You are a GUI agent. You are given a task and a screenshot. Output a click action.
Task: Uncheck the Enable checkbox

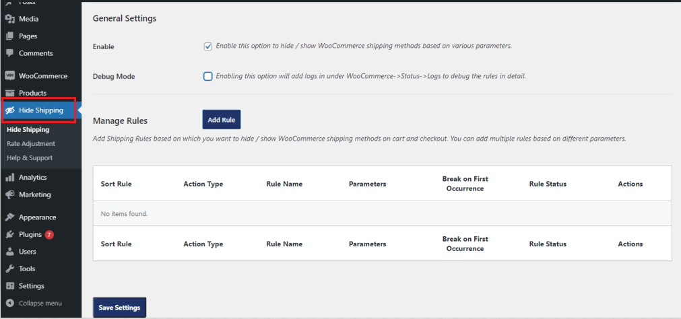click(208, 46)
